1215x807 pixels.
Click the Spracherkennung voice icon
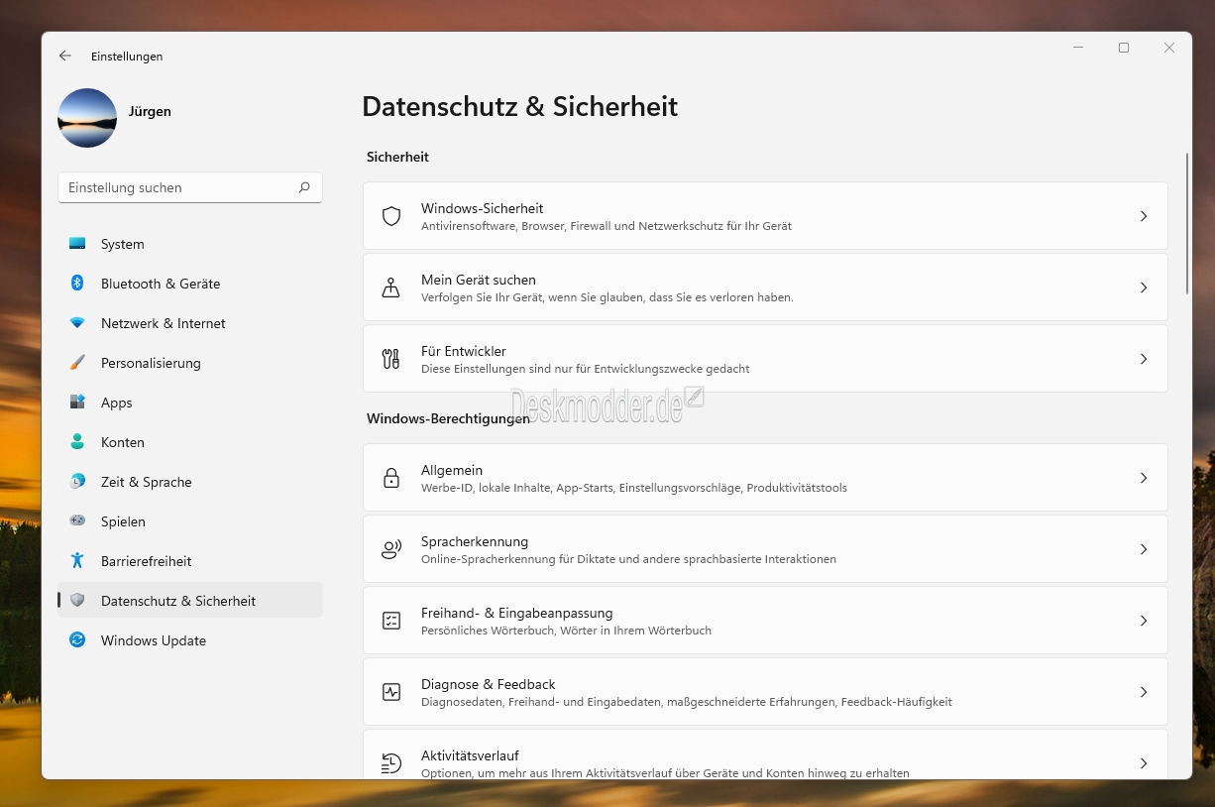(391, 549)
